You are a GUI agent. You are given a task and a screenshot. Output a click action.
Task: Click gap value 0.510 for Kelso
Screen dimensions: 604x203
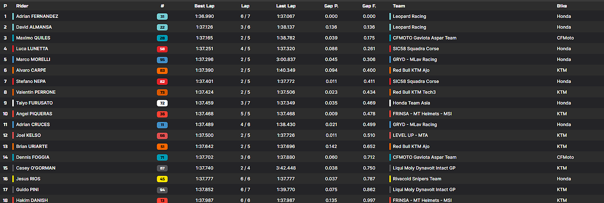pos(369,136)
